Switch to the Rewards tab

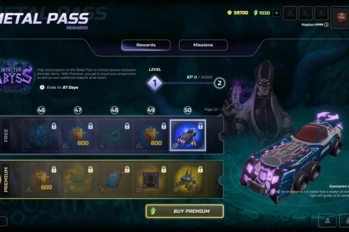tap(146, 45)
